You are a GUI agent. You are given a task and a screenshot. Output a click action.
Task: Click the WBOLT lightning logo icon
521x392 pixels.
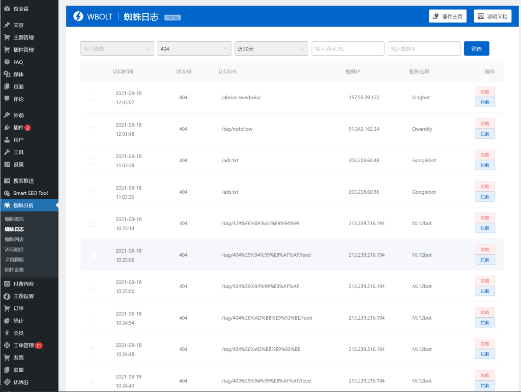coord(78,16)
